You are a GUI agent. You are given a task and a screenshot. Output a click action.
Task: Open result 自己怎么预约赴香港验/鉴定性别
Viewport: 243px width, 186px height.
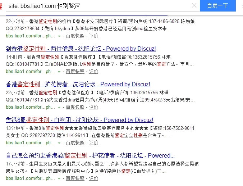[x=90, y=155]
